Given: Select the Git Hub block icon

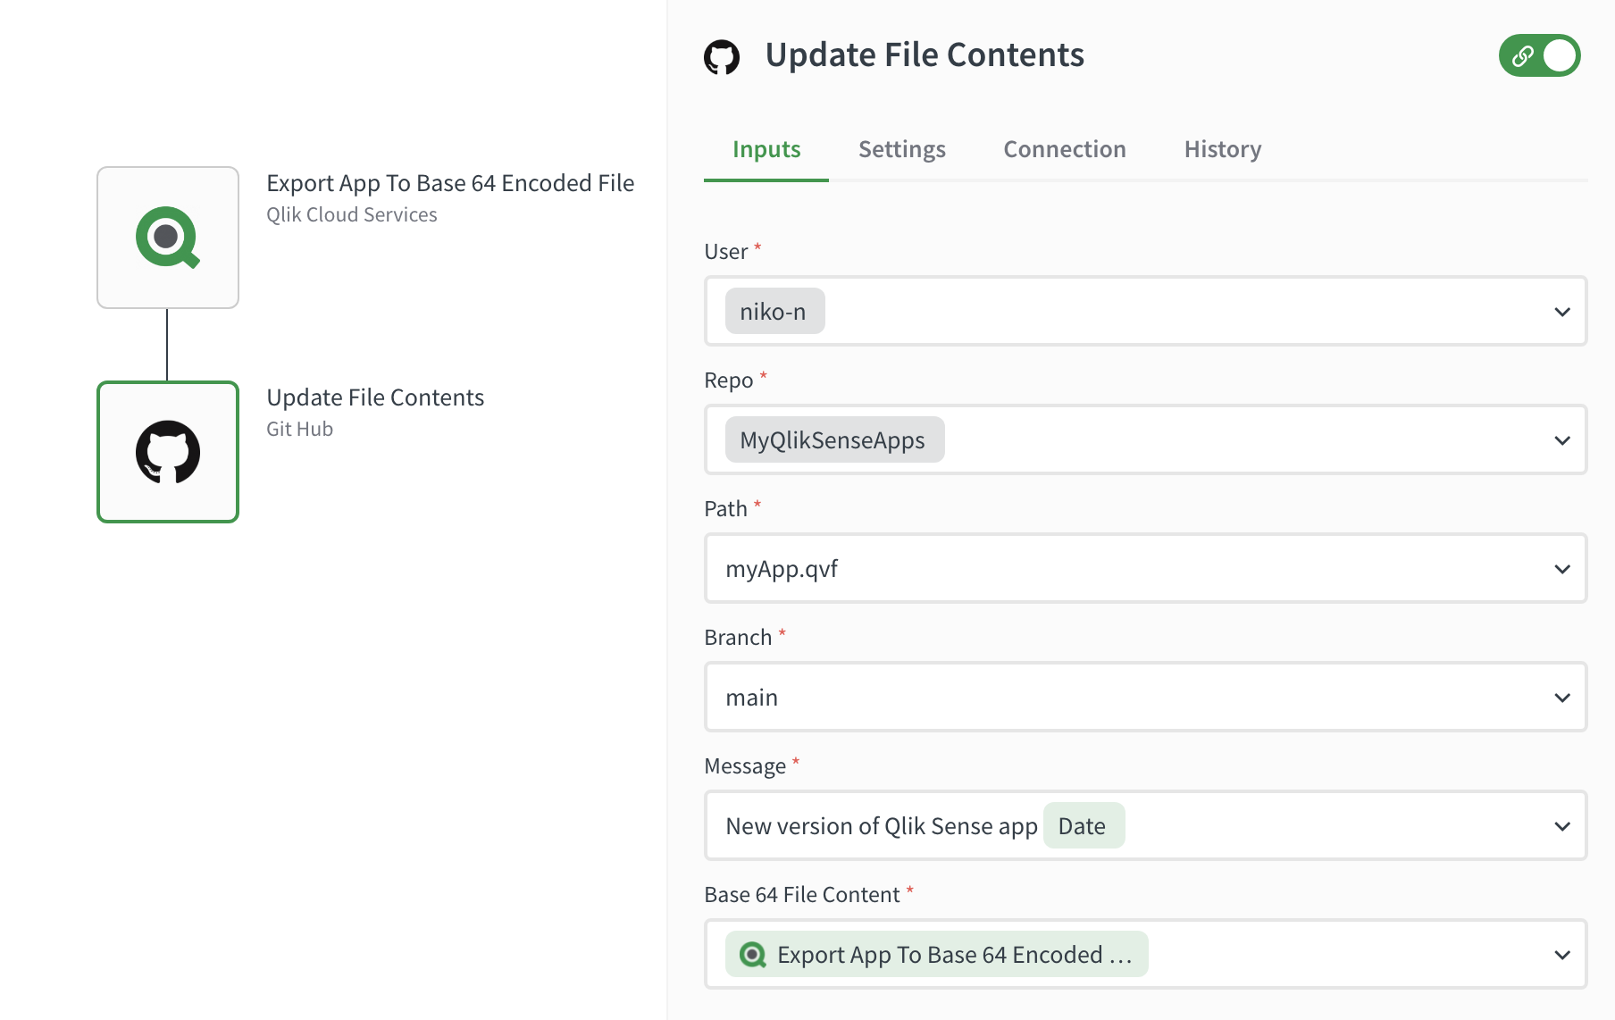Looking at the screenshot, I should (x=168, y=452).
